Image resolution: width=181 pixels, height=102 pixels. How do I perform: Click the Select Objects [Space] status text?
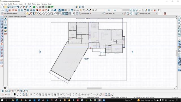pos(64,97)
